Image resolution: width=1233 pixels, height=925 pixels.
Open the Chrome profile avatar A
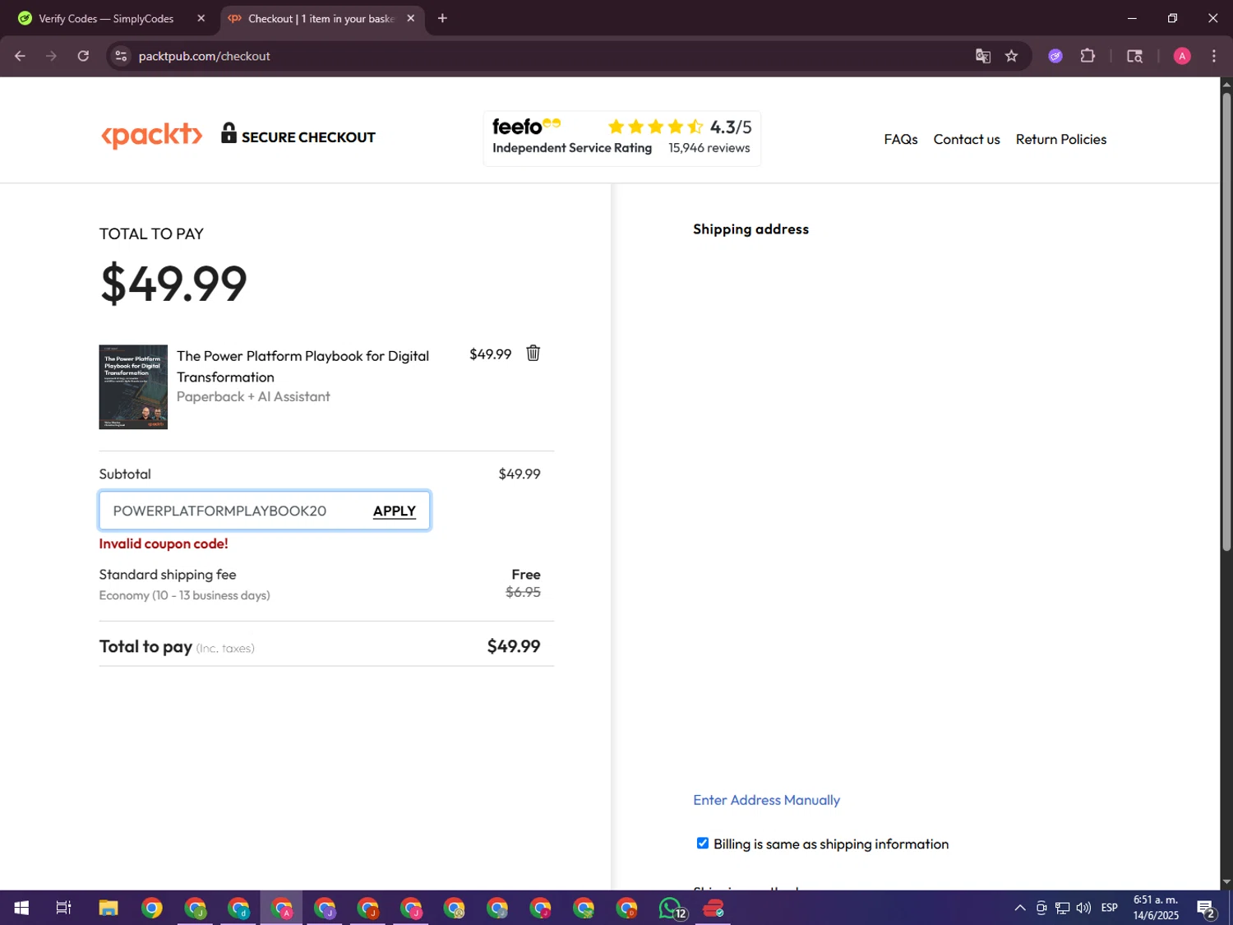tap(1182, 56)
